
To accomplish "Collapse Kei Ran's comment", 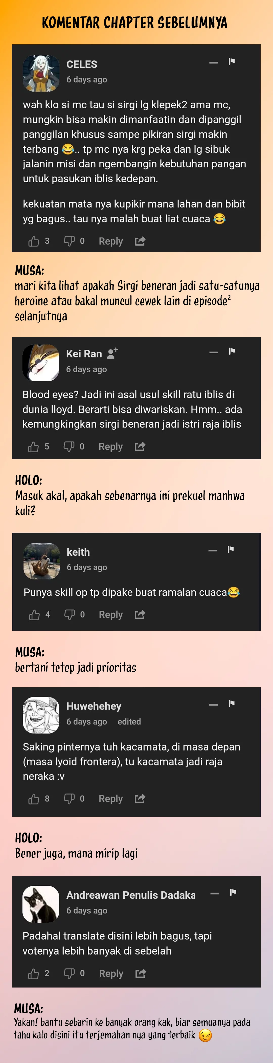I will [x=214, y=352].
